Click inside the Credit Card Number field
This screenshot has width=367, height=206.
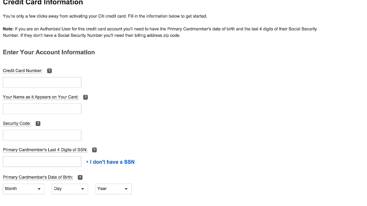pos(42,82)
